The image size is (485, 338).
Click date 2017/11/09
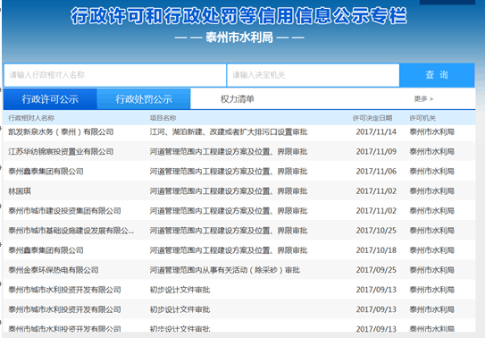(376, 152)
